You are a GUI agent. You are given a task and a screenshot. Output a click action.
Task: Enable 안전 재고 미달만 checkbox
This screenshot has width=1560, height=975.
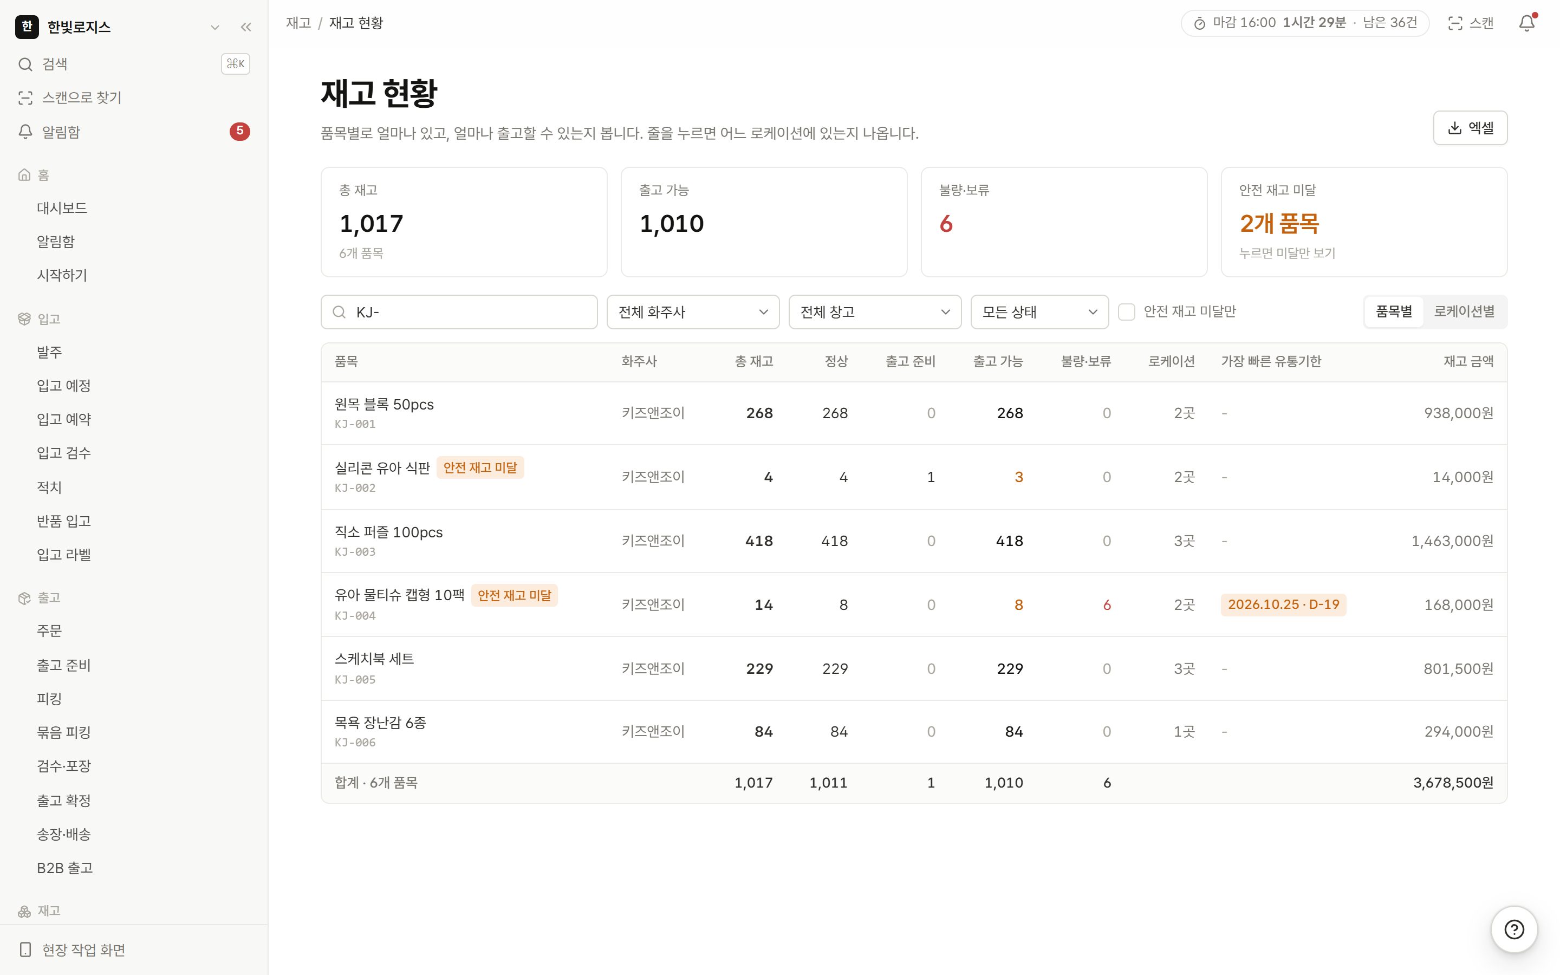[x=1126, y=312]
